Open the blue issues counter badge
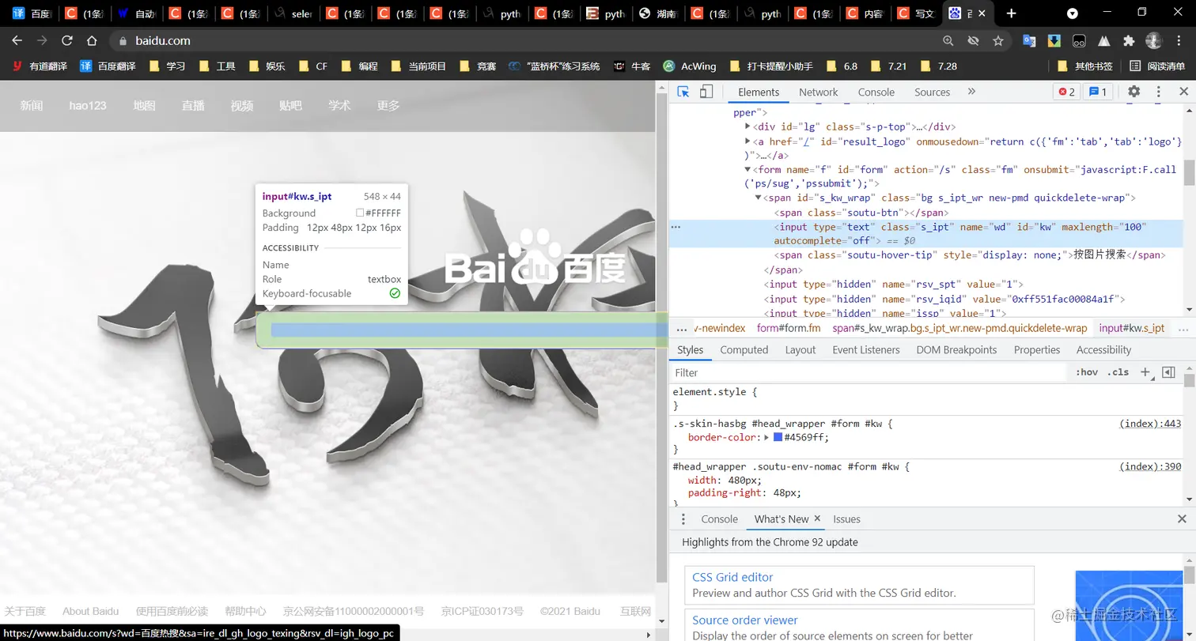The width and height of the screenshot is (1196, 641). tap(1098, 92)
